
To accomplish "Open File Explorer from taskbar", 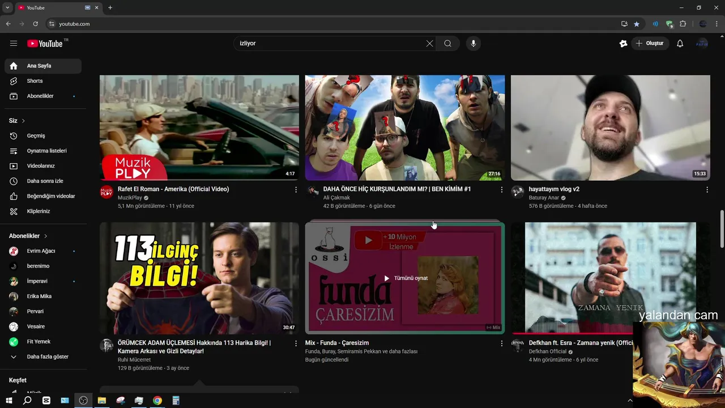I will pos(102,401).
